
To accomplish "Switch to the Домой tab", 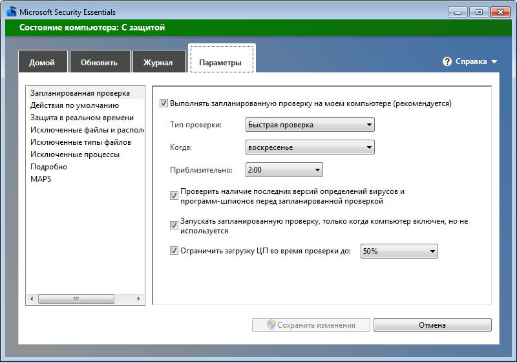I will pyautogui.click(x=43, y=61).
